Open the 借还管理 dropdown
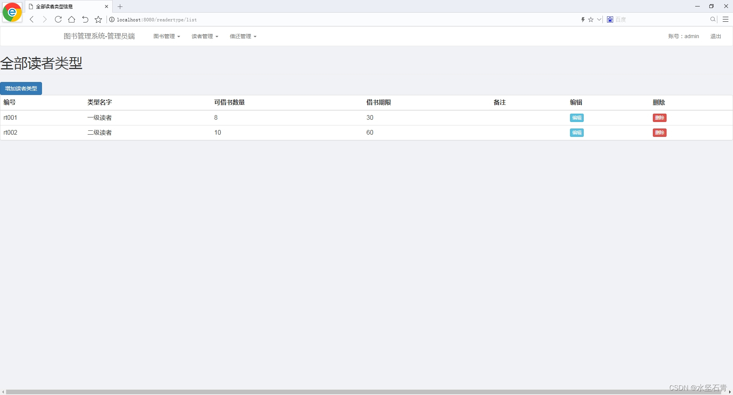Image resolution: width=733 pixels, height=395 pixels. [x=243, y=36]
